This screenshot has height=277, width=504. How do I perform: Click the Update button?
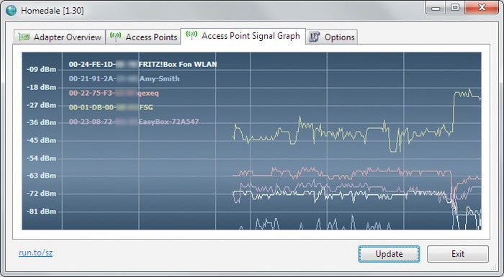[389, 254]
